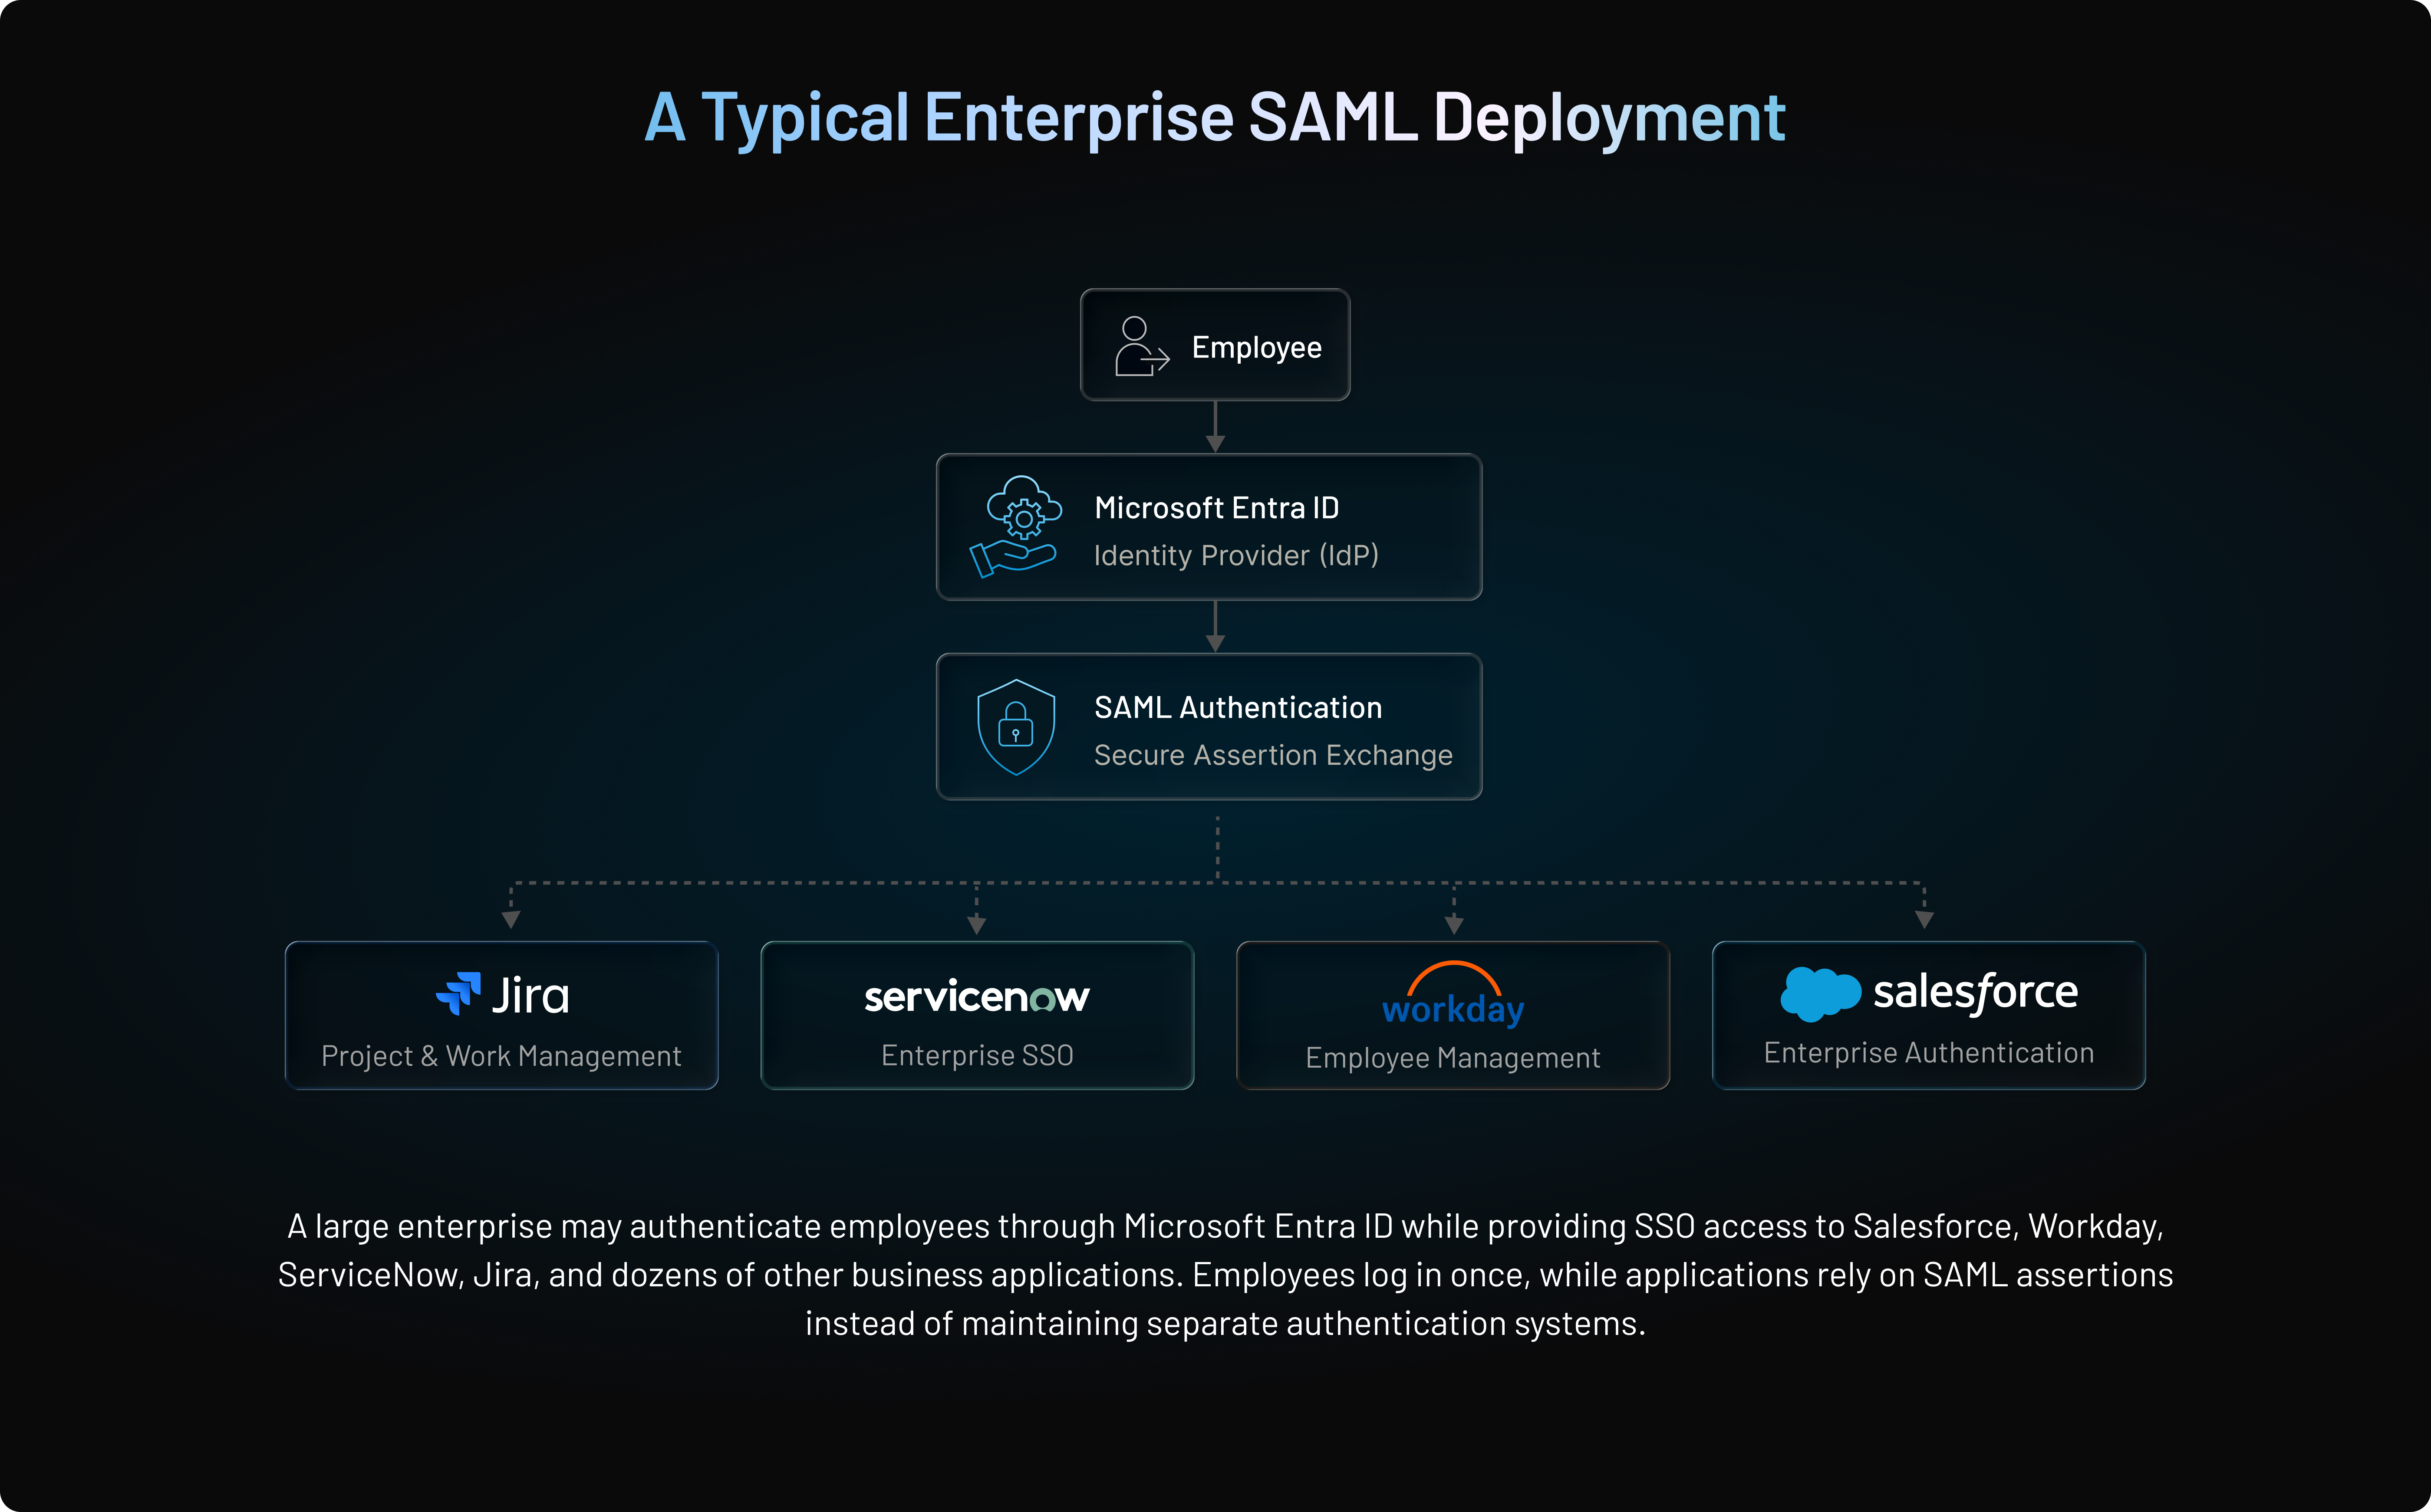Click the Employee user icon
This screenshot has width=2431, height=1512.
(x=1142, y=346)
